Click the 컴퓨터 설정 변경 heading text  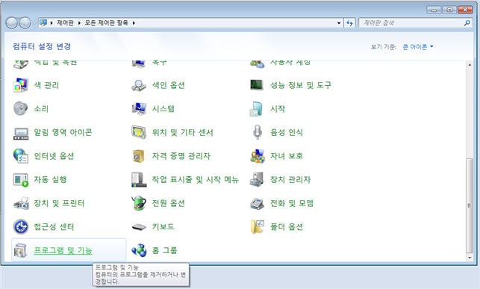click(x=42, y=46)
